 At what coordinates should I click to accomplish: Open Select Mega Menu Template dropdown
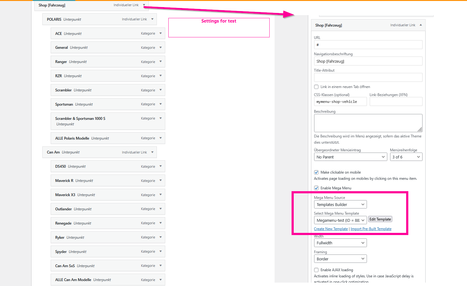[x=340, y=220]
